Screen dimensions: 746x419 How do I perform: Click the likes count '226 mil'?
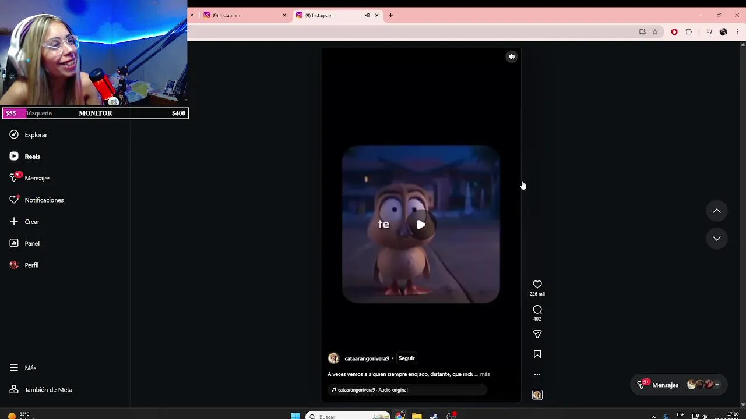click(x=537, y=294)
